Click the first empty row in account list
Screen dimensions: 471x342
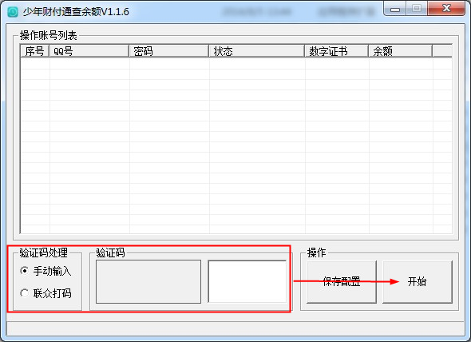tap(236, 64)
